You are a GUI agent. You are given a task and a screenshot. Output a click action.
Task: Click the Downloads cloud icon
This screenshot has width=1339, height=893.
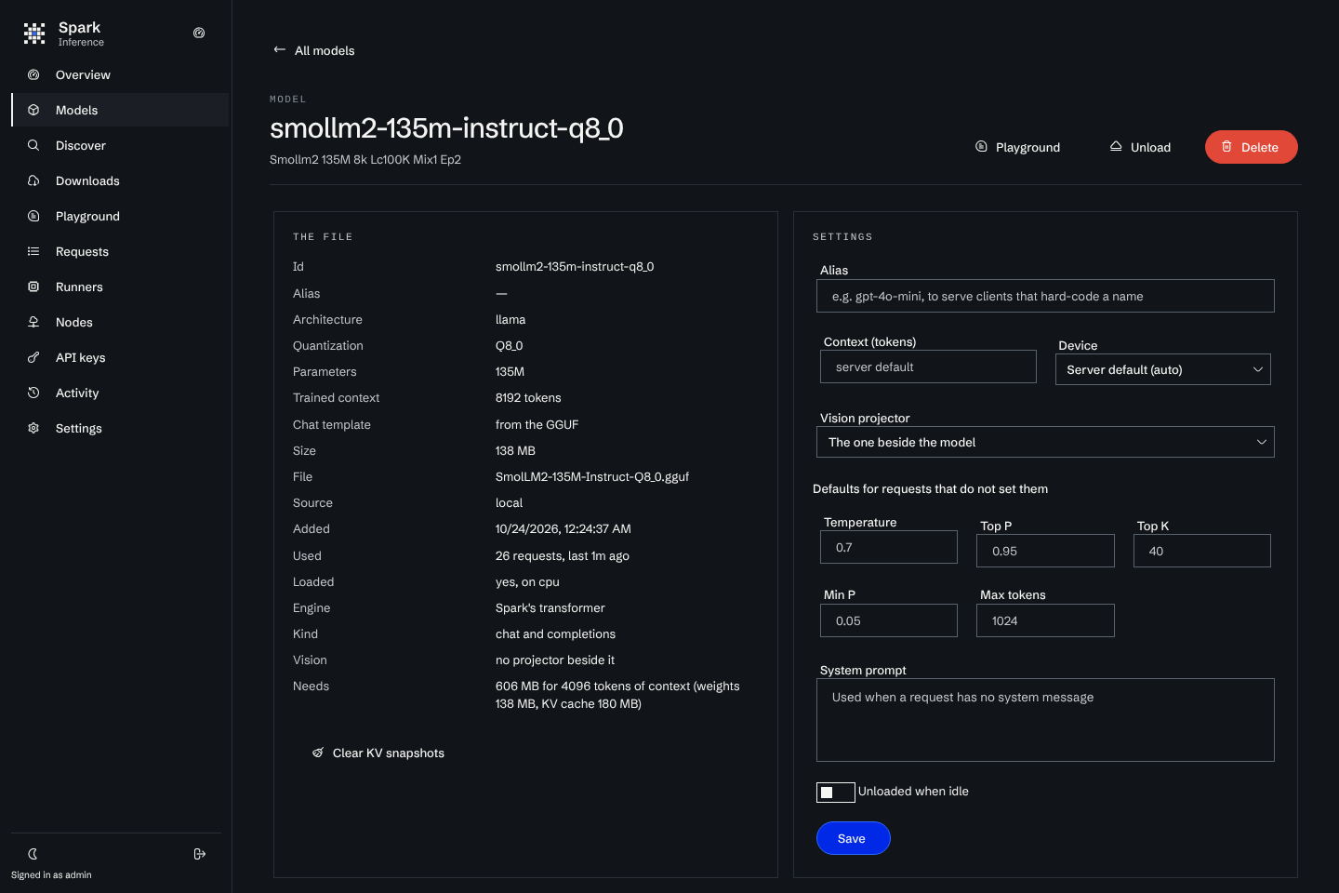[x=33, y=180]
